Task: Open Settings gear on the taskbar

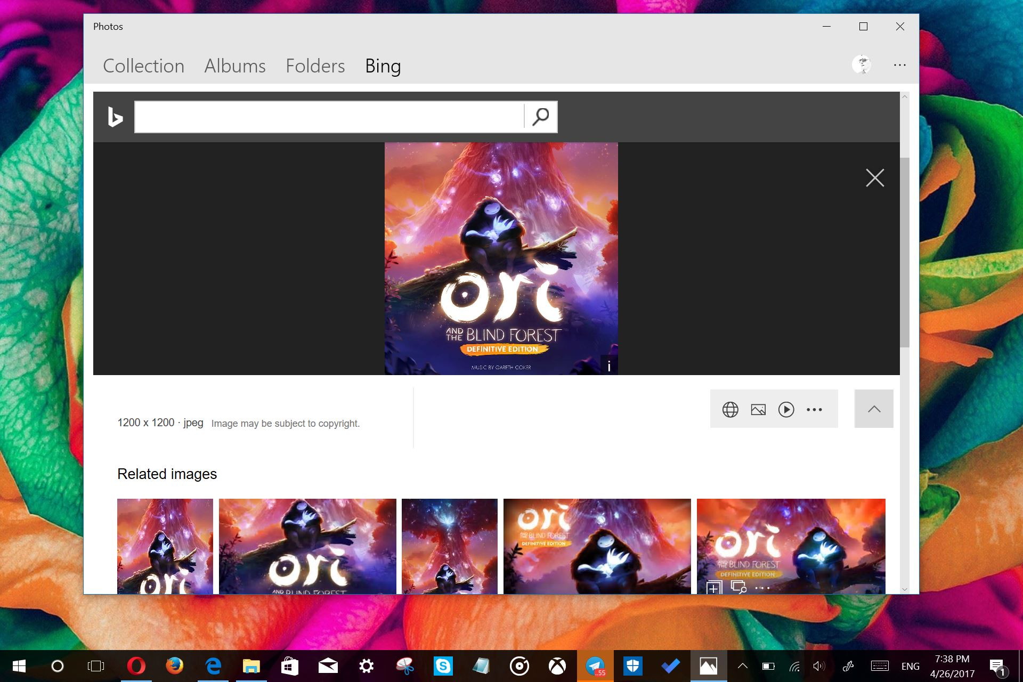Action: click(367, 666)
